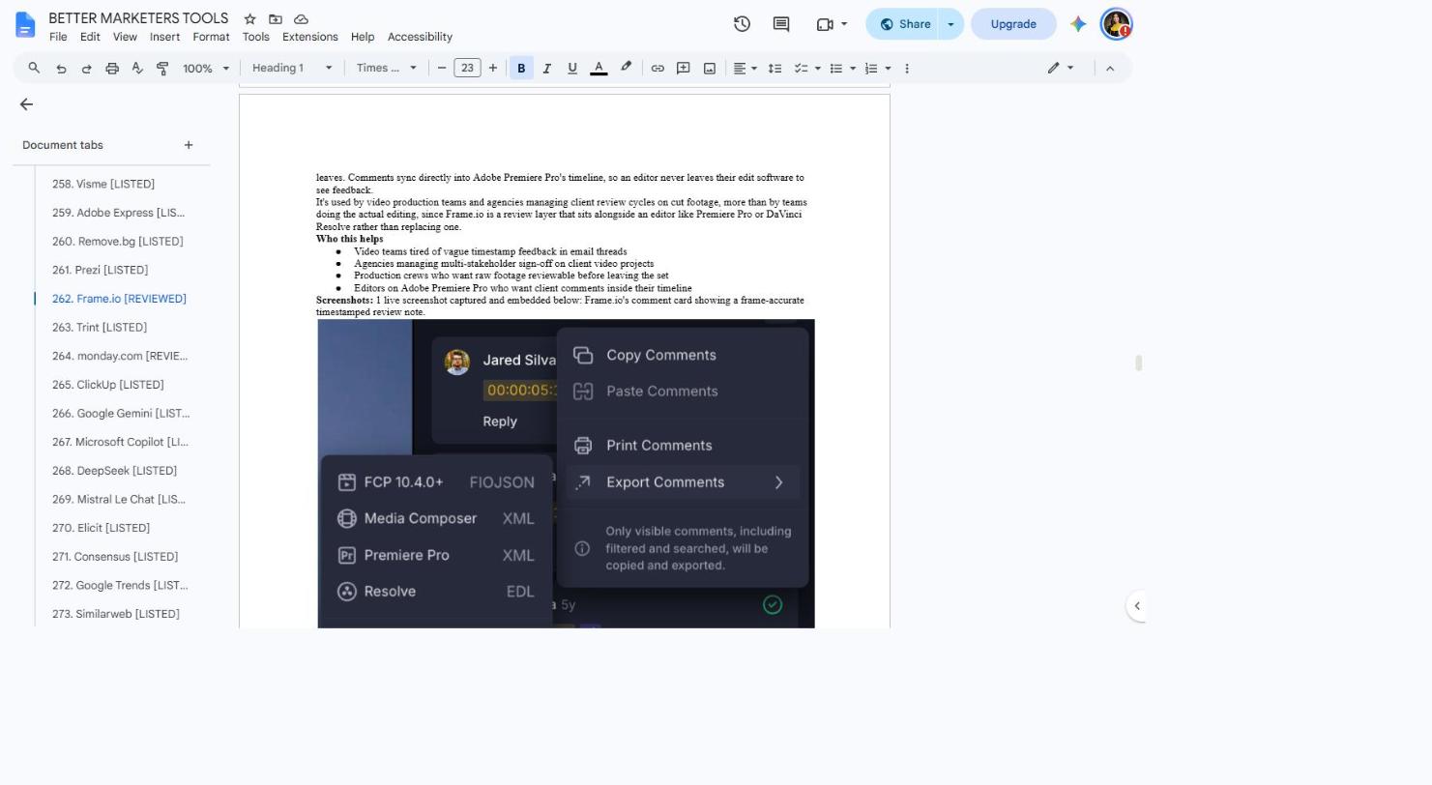The width and height of the screenshot is (1432, 785).
Task: Open tab 264. monday.com
Action: (x=120, y=356)
